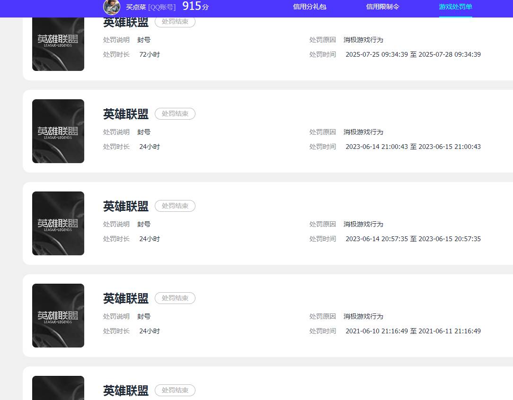This screenshot has width=513, height=400.
Task: Click the 处罚结束 badge on the 20:57:35 record
Action: pos(175,206)
